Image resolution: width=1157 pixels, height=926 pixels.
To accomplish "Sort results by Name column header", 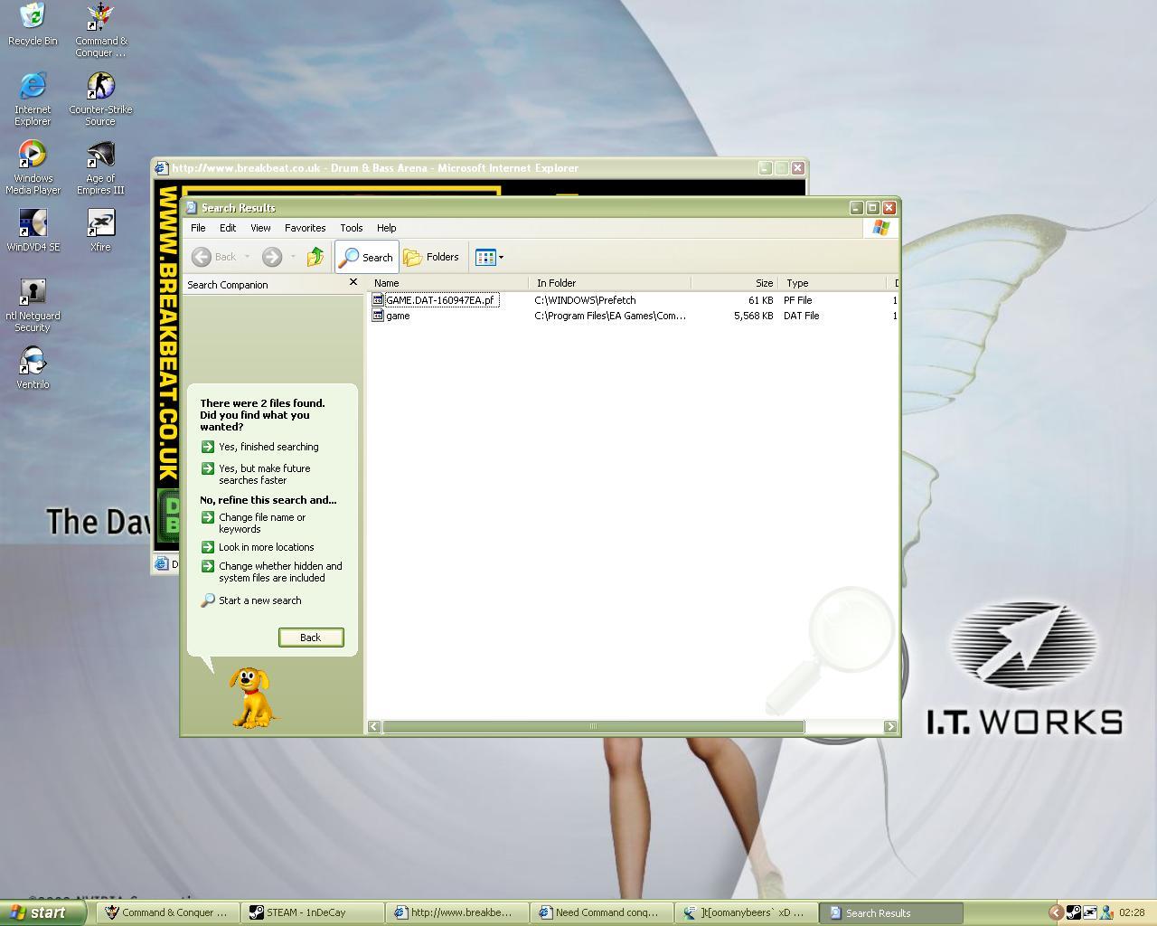I will 447,283.
